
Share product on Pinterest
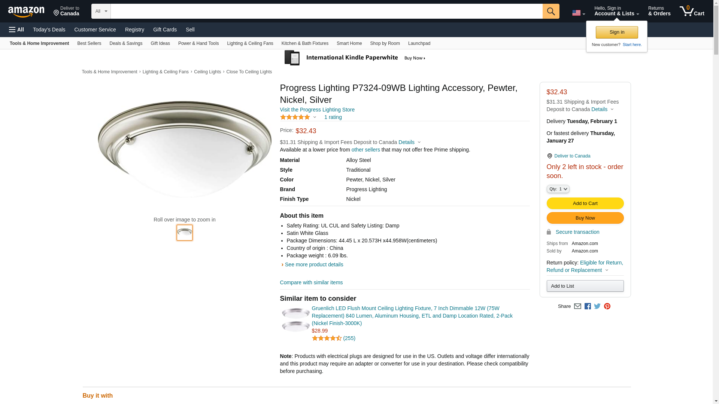pos(607,306)
